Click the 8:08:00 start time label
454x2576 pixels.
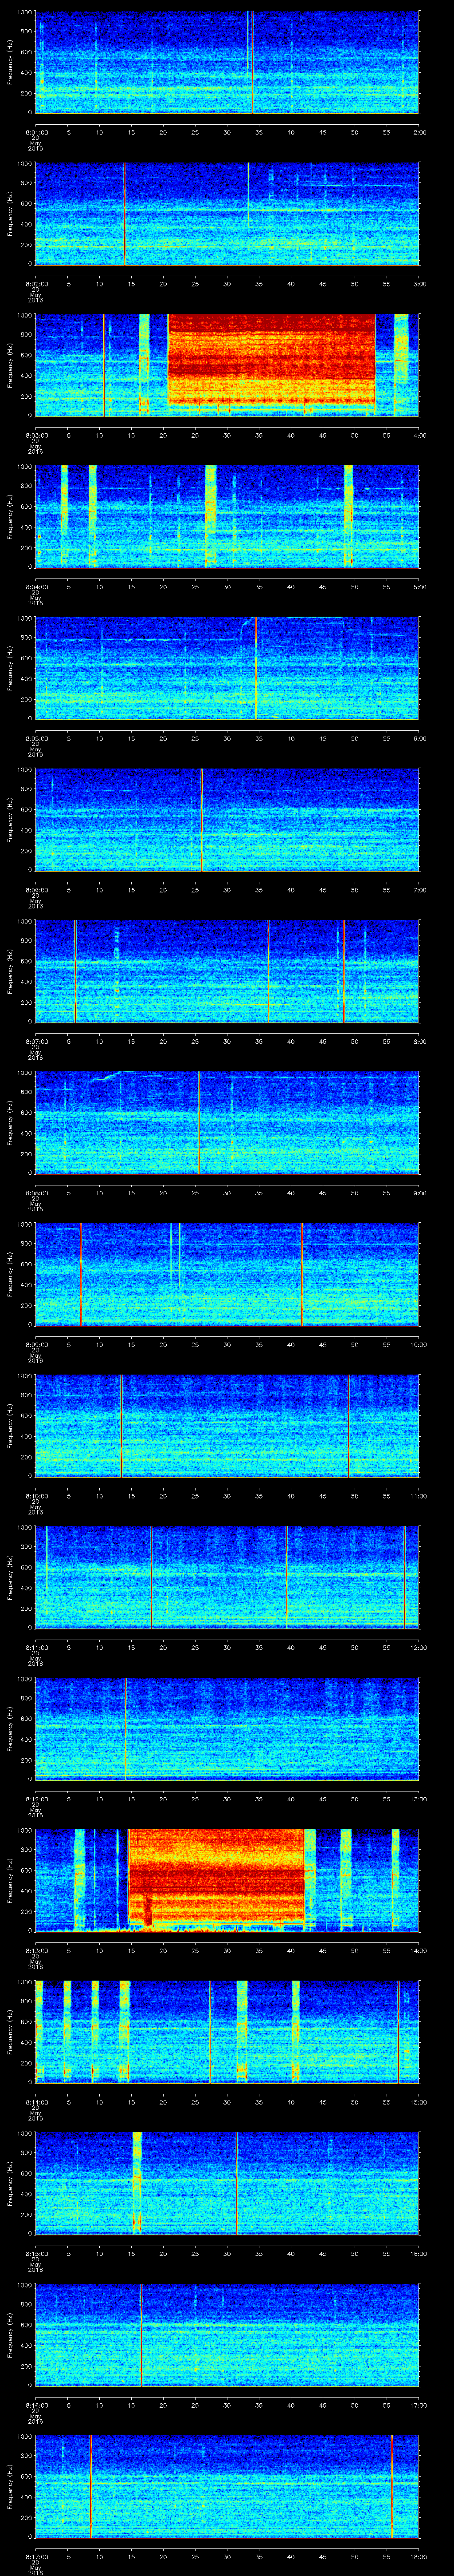(x=37, y=1193)
